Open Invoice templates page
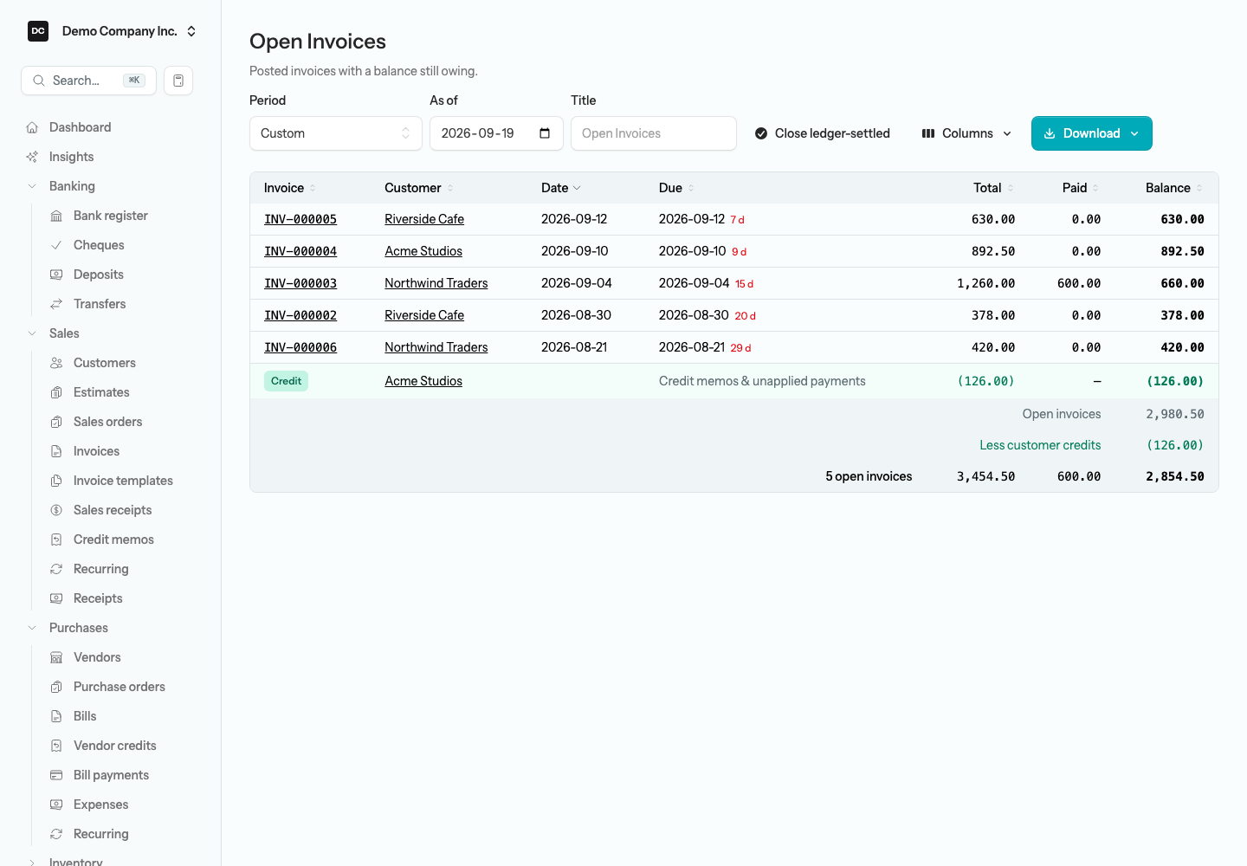This screenshot has width=1247, height=866. click(123, 481)
